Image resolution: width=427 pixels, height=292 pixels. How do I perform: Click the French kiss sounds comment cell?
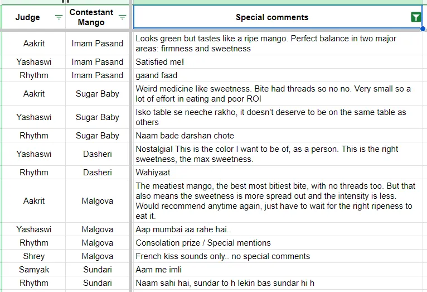pos(278,256)
